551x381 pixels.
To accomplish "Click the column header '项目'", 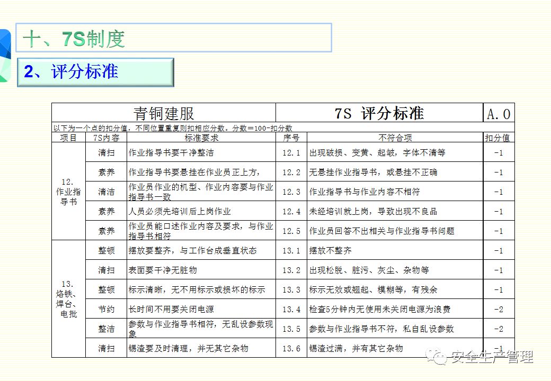I will pyautogui.click(x=68, y=138).
